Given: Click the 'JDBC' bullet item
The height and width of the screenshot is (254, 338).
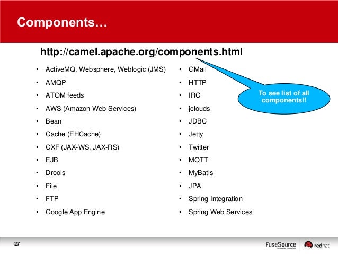Looking at the screenshot, I should (198, 121).
